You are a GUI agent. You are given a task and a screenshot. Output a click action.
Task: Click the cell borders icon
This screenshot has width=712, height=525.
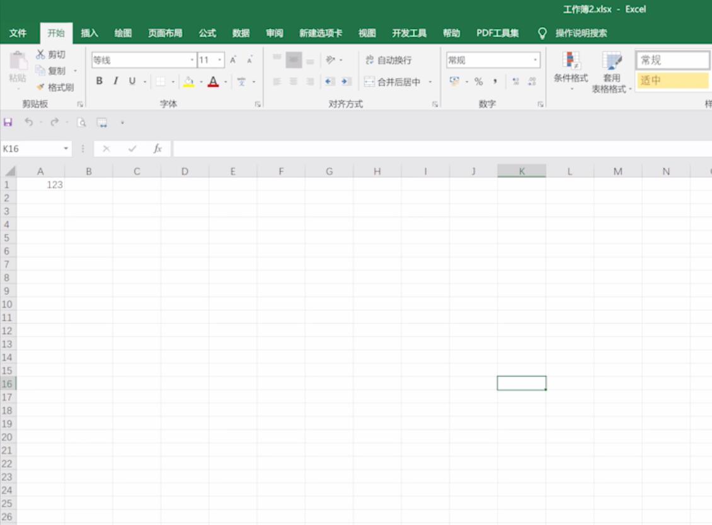tap(161, 81)
